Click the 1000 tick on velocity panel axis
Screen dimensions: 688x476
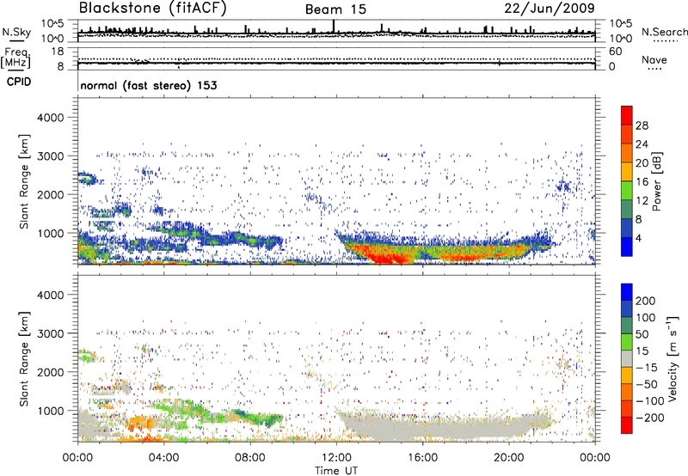pos(50,411)
